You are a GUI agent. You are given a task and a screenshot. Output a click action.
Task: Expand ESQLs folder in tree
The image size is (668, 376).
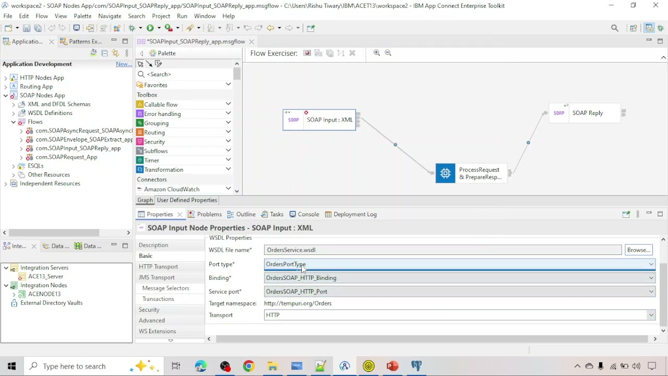(14, 166)
